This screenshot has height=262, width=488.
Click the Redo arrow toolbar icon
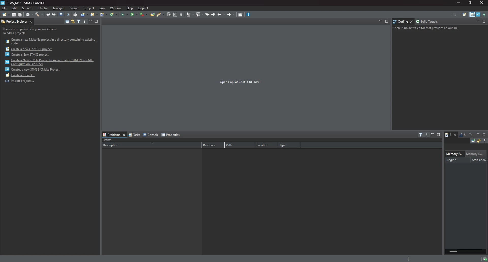(x=54, y=14)
